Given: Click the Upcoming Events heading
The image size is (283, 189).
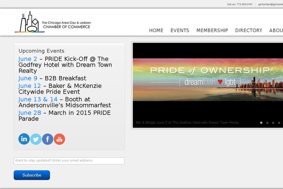Looking at the screenshot, I should pos(42,51).
